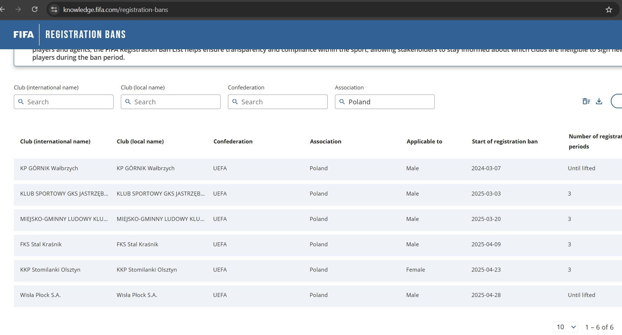Screen dimensions: 622x335
Task: Click the browser forward arrow
Action: (x=18, y=9)
